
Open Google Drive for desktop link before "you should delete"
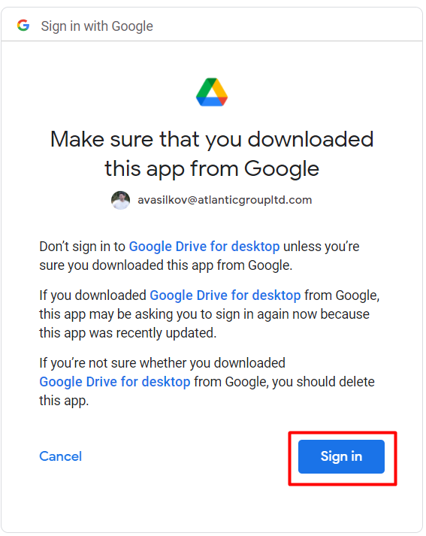[115, 382]
